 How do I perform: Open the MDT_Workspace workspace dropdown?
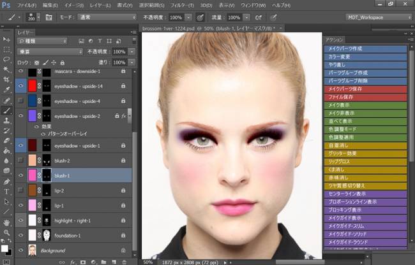coord(379,17)
